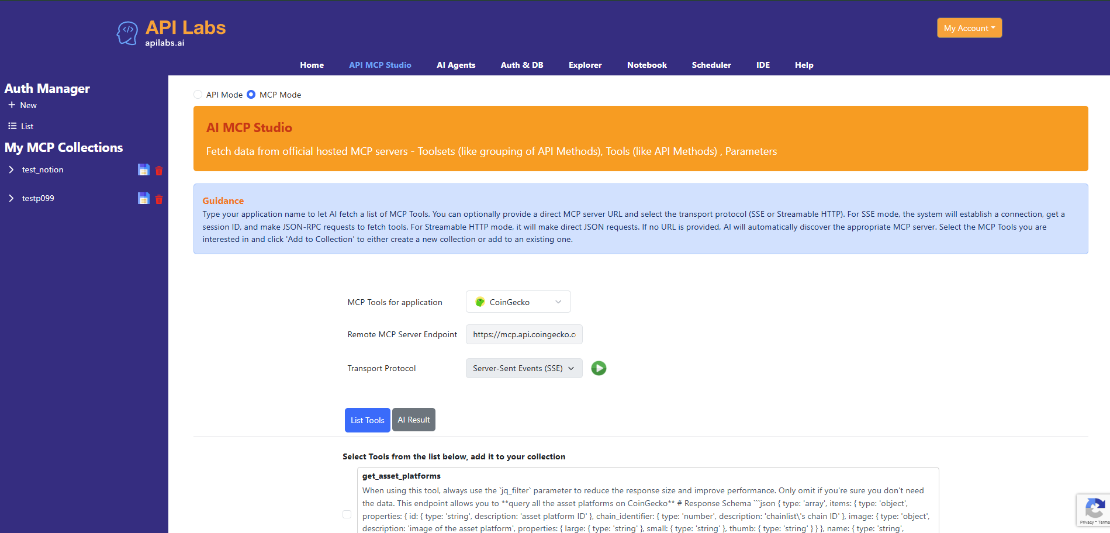1110x533 pixels.
Task: Select the API Mode radio button
Action: pos(198,95)
